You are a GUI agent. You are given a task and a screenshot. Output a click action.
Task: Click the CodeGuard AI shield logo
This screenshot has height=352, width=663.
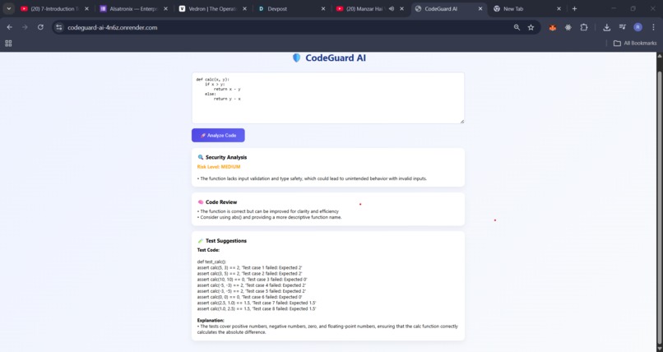pos(296,58)
